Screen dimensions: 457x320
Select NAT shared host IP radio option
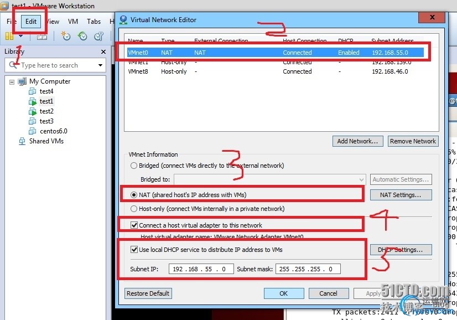(x=134, y=195)
